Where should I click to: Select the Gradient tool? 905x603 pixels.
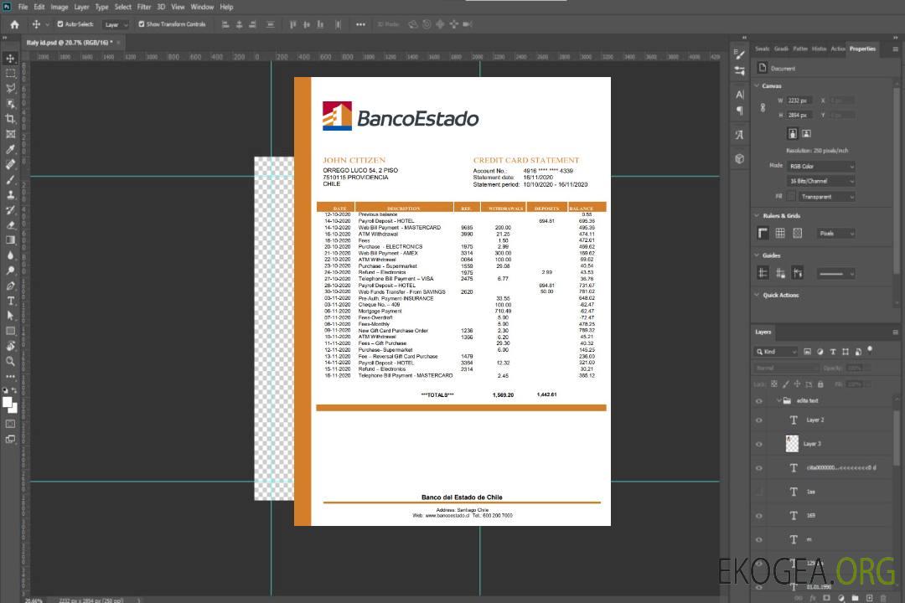[x=10, y=240]
